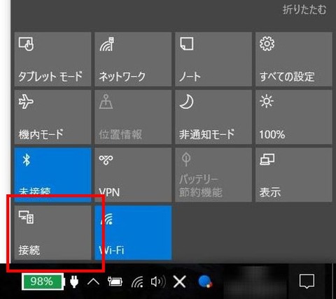Show hidden tray icons chevron
This screenshot has width=336, height=299.
tap(93, 282)
